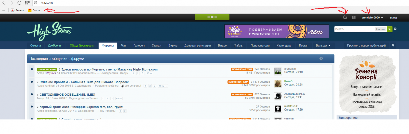Screen dimensions: 409x134
Task: Click the browser reload icon
Action: (20, 3)
